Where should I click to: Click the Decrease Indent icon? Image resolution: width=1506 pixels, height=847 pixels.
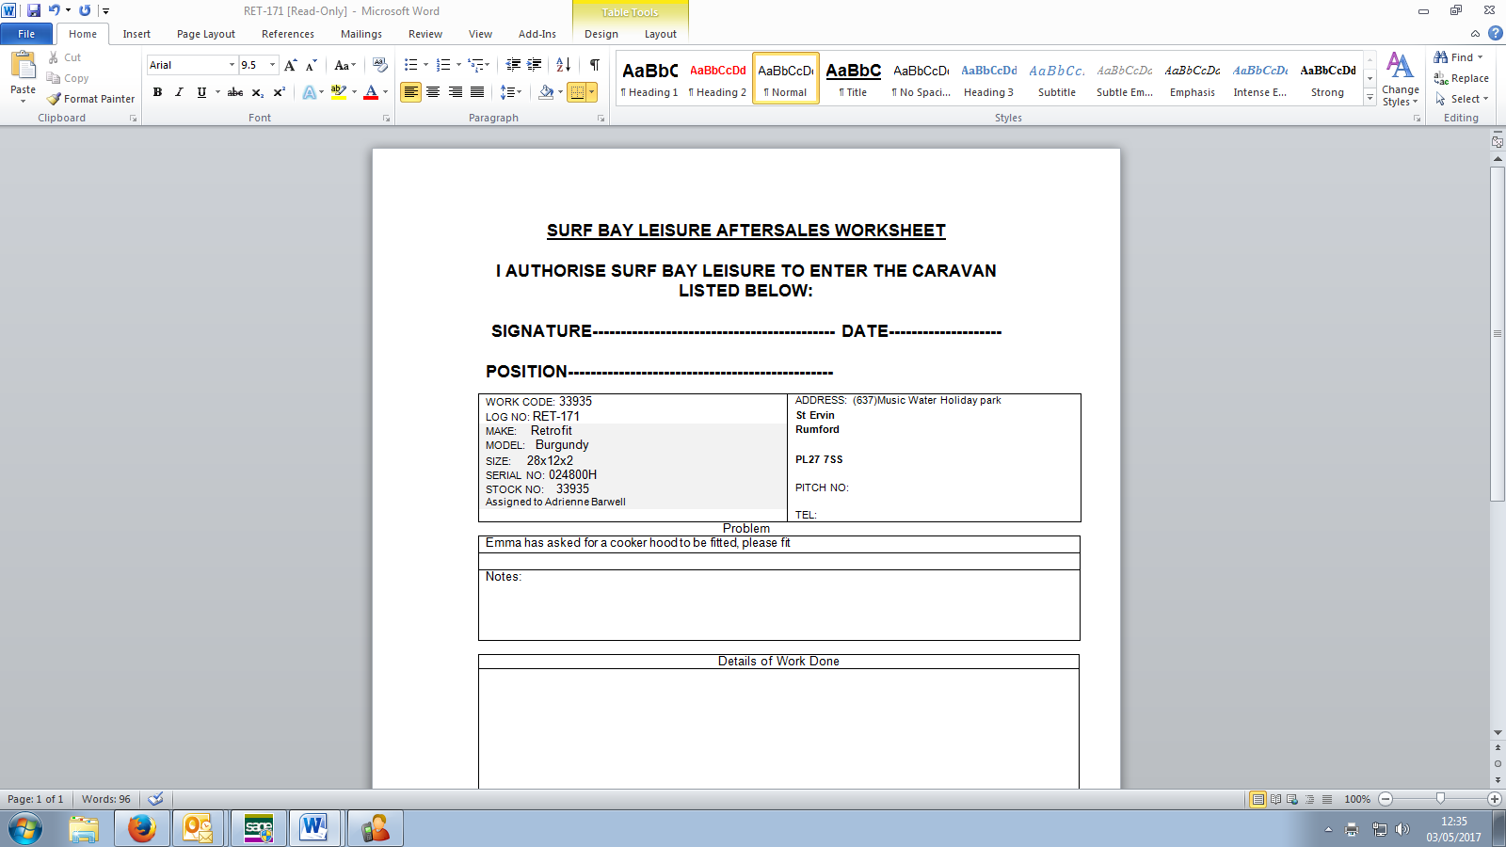point(513,65)
